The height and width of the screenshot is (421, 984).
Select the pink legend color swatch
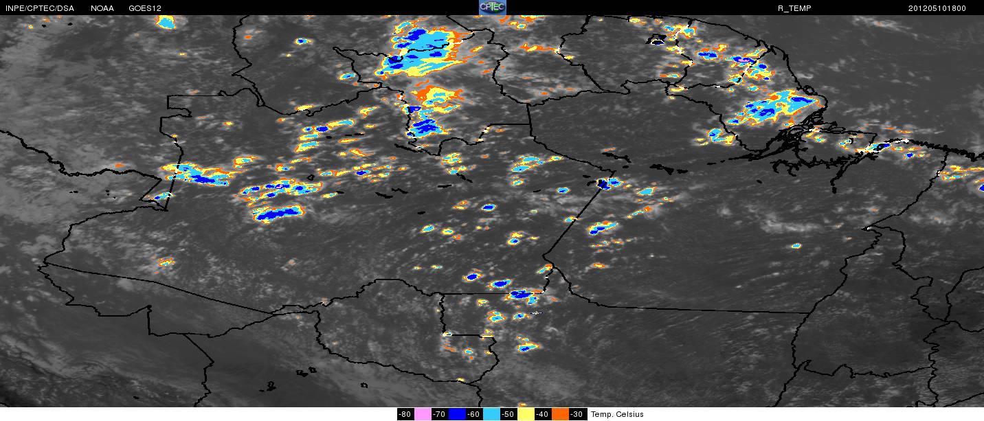423,414
